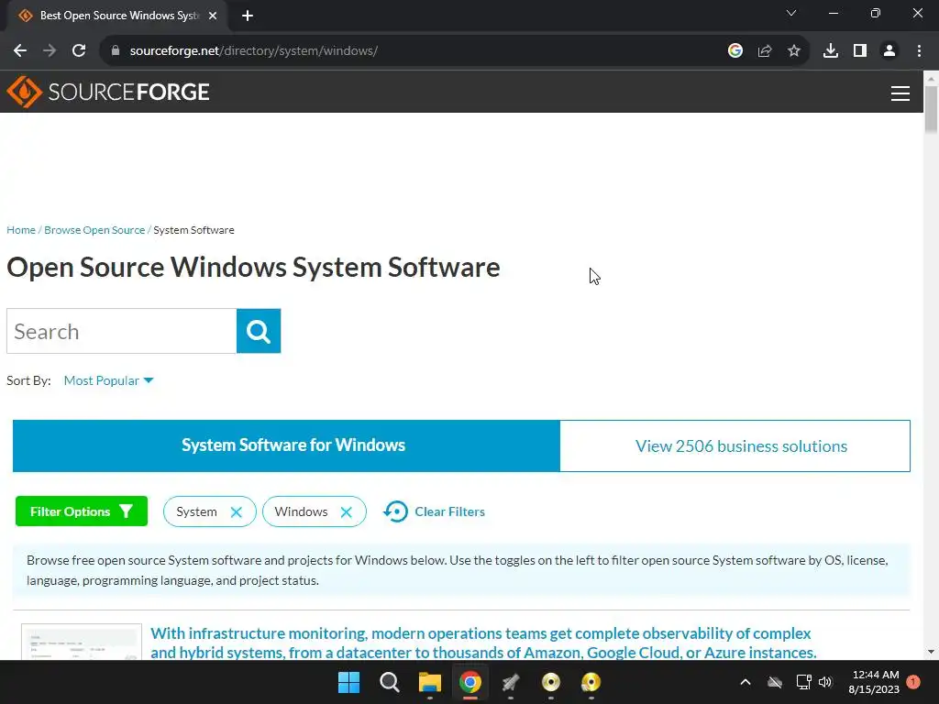Open File Explorer from taskbar
The width and height of the screenshot is (939, 704).
pos(429,682)
